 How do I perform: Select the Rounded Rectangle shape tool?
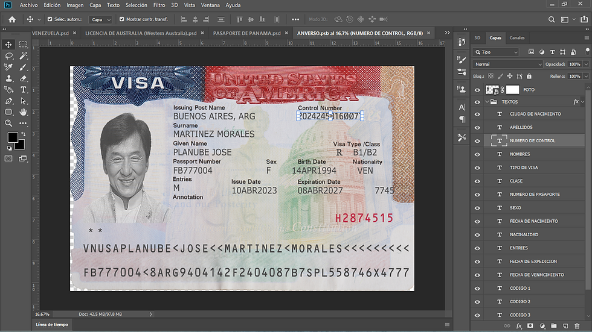8,112
